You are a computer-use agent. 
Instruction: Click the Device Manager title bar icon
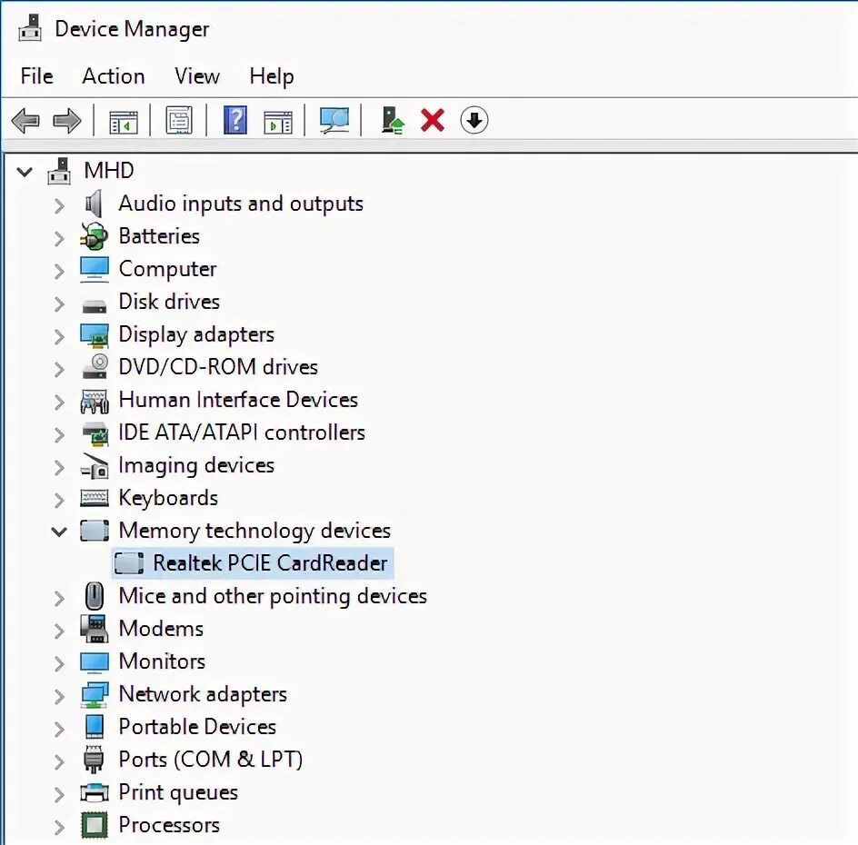pyautogui.click(x=30, y=27)
